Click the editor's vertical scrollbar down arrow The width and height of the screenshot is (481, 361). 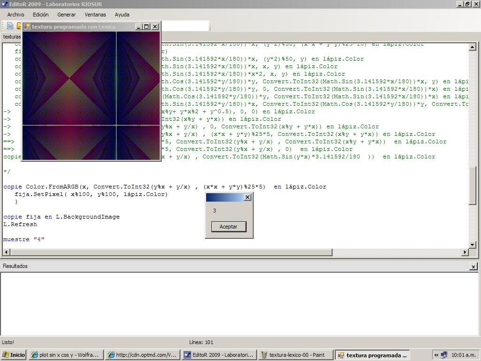click(x=473, y=245)
